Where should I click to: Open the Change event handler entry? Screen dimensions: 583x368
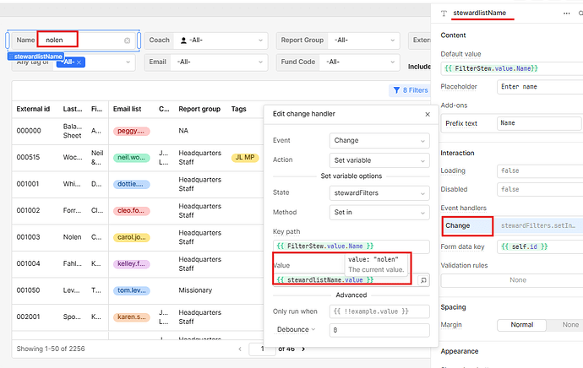[x=467, y=226]
